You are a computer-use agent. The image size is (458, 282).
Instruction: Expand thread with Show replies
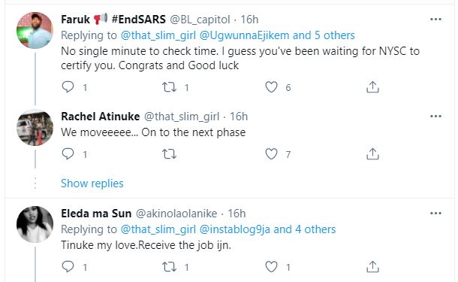point(92,183)
